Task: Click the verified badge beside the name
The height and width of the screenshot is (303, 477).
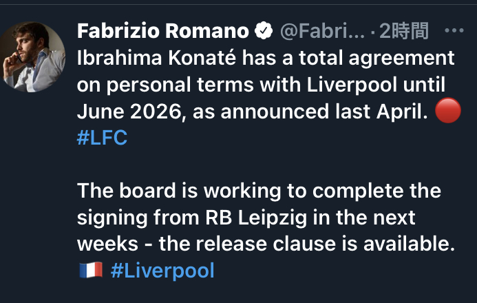Action: (x=263, y=31)
